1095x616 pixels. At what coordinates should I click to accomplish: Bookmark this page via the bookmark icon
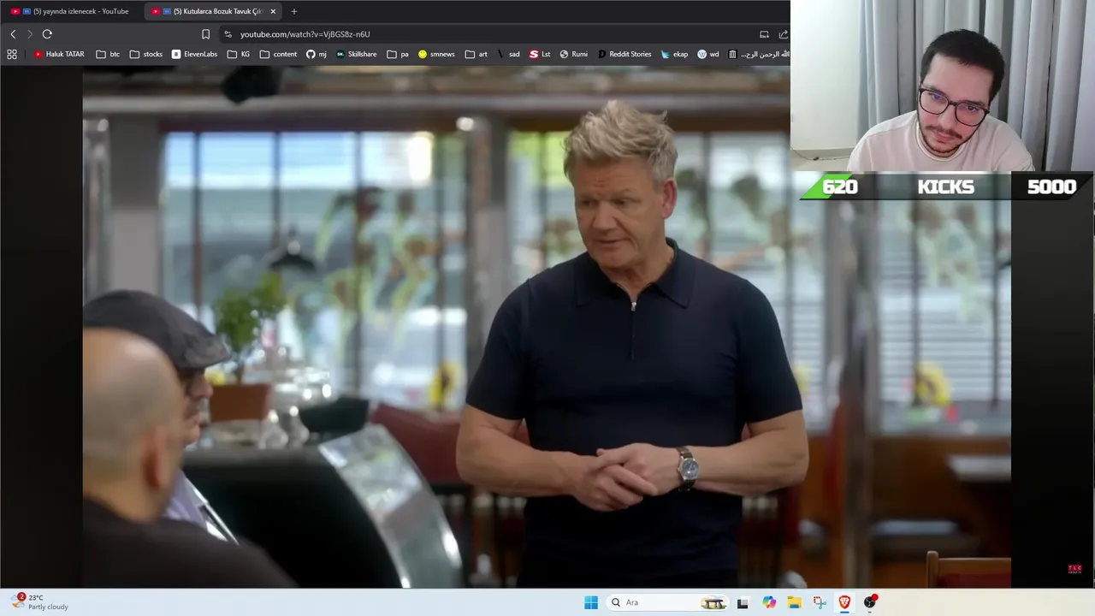(x=205, y=34)
